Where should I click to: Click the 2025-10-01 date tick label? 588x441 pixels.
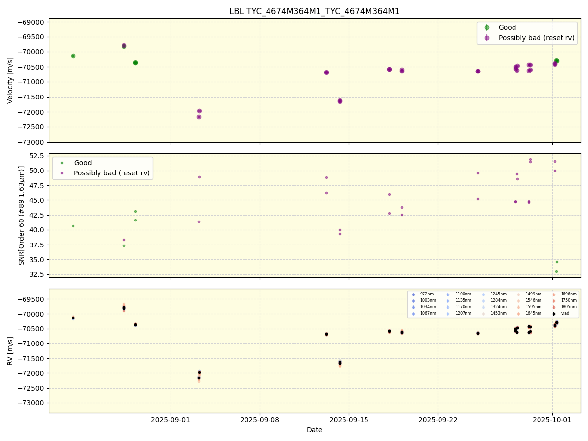(552, 420)
